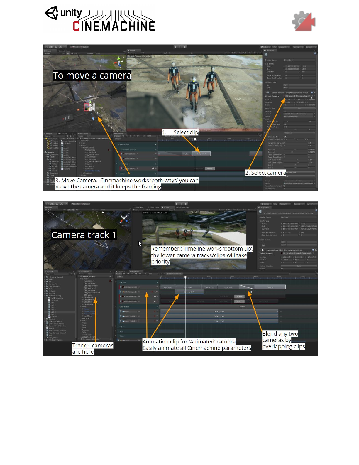The height and width of the screenshot is (465, 359).
Task: Select the Rotate tool in the upper screenshot
Action: 56,47
